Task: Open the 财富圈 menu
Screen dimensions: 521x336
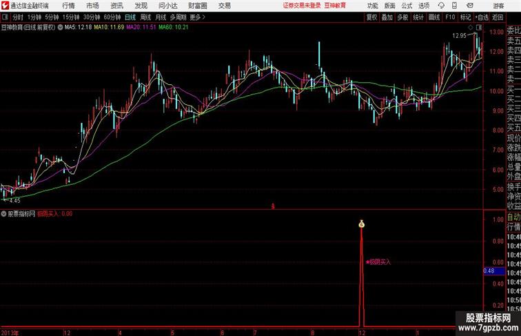Action: pyautogui.click(x=197, y=6)
